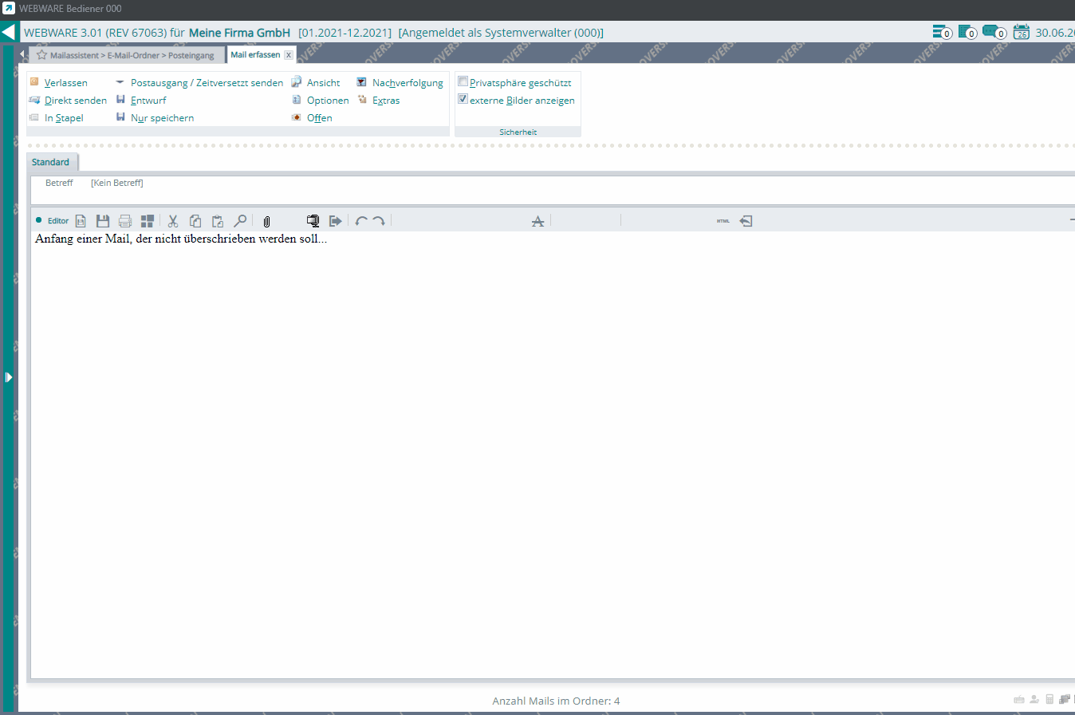The image size is (1075, 715).
Task: Open the chat messages bubble icon
Action: point(992,33)
